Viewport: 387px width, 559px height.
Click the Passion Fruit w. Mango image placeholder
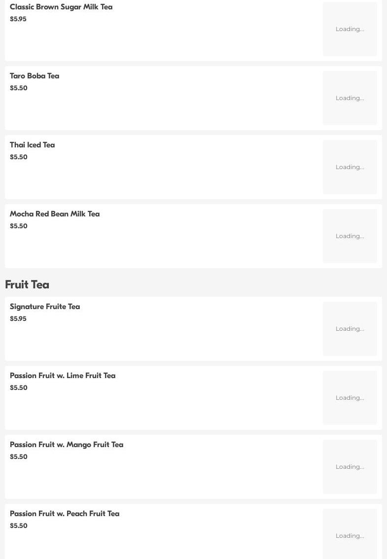tap(350, 467)
